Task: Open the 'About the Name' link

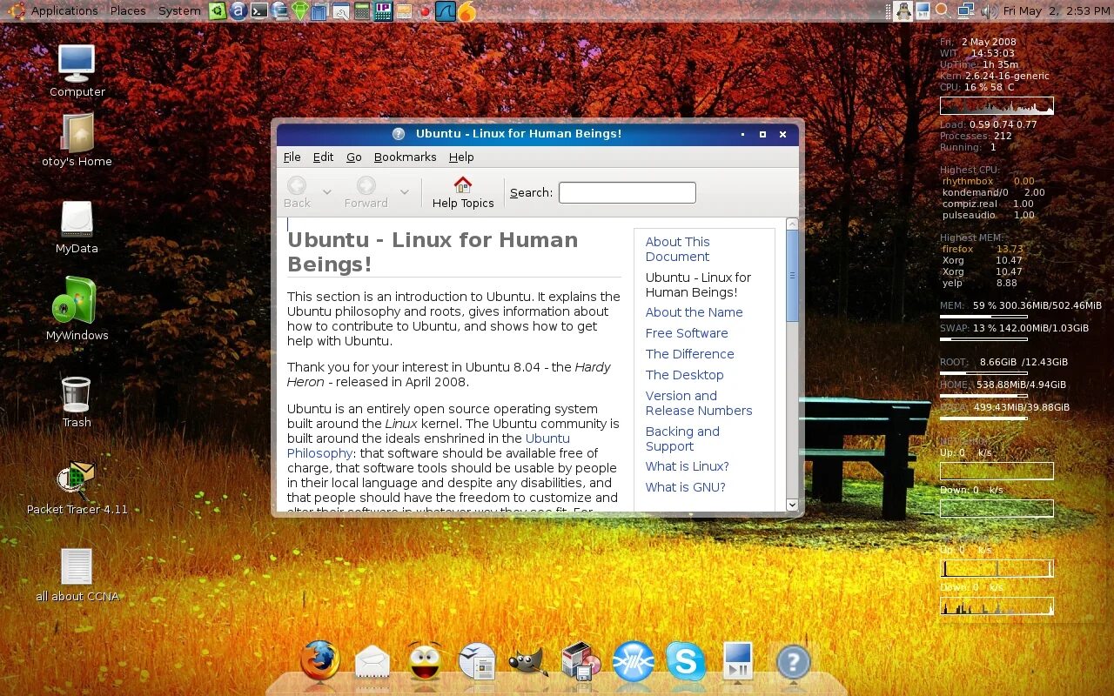Action: point(694,312)
